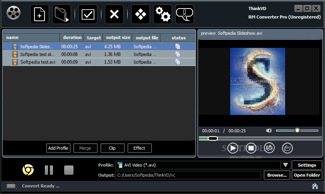
Task: Sort by the output file column header
Action: pos(146,37)
